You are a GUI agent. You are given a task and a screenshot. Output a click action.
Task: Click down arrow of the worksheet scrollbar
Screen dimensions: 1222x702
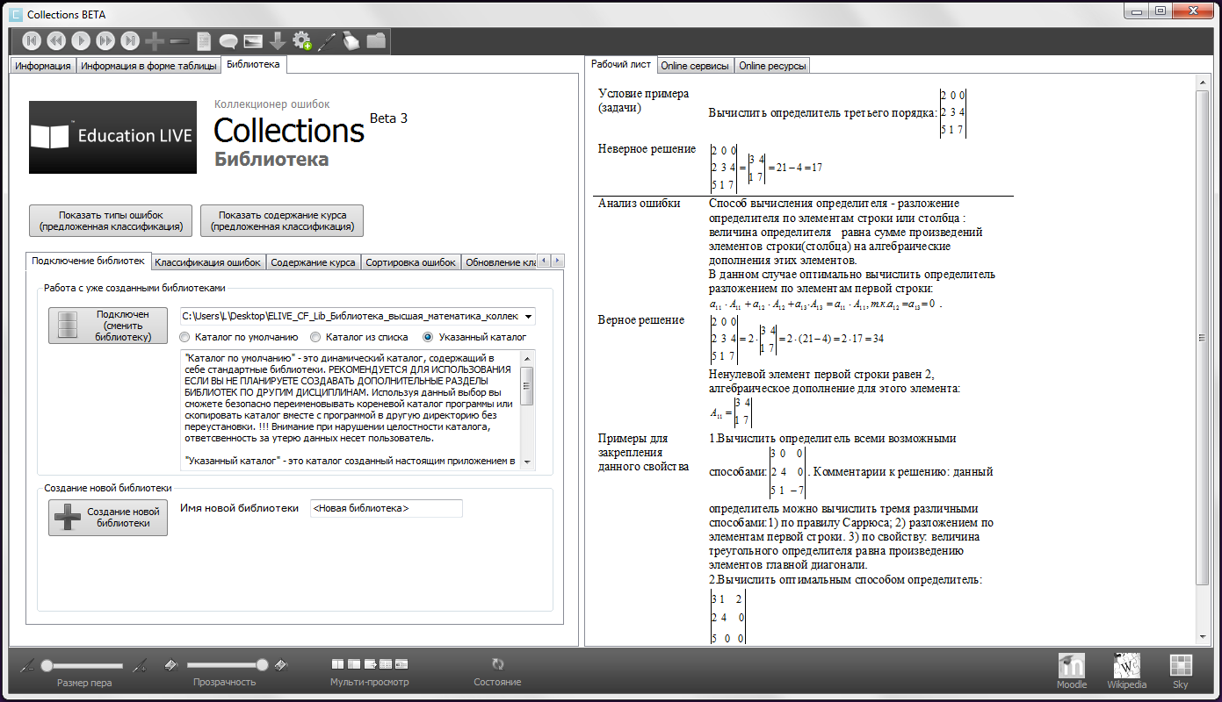tap(1203, 637)
